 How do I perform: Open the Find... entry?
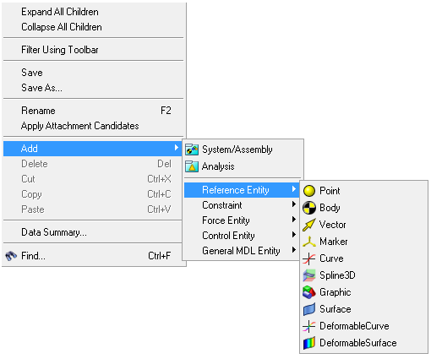point(93,256)
